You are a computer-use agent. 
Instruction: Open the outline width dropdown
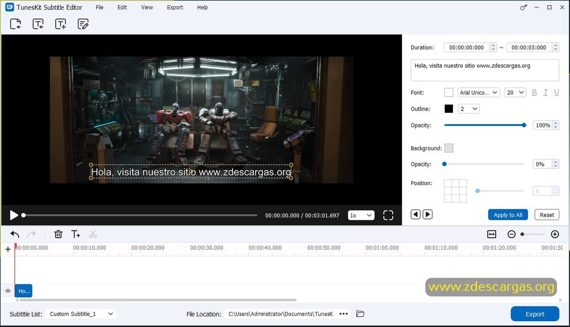pyautogui.click(x=468, y=109)
